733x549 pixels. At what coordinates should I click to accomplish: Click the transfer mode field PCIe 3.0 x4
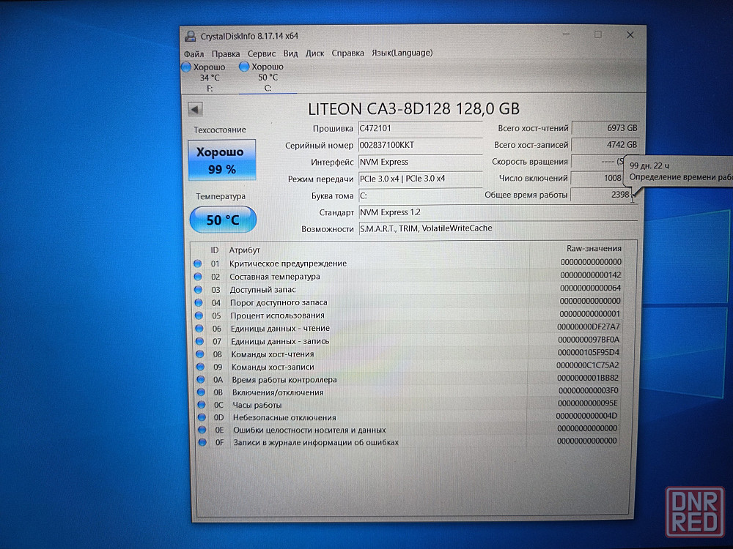tap(420, 179)
